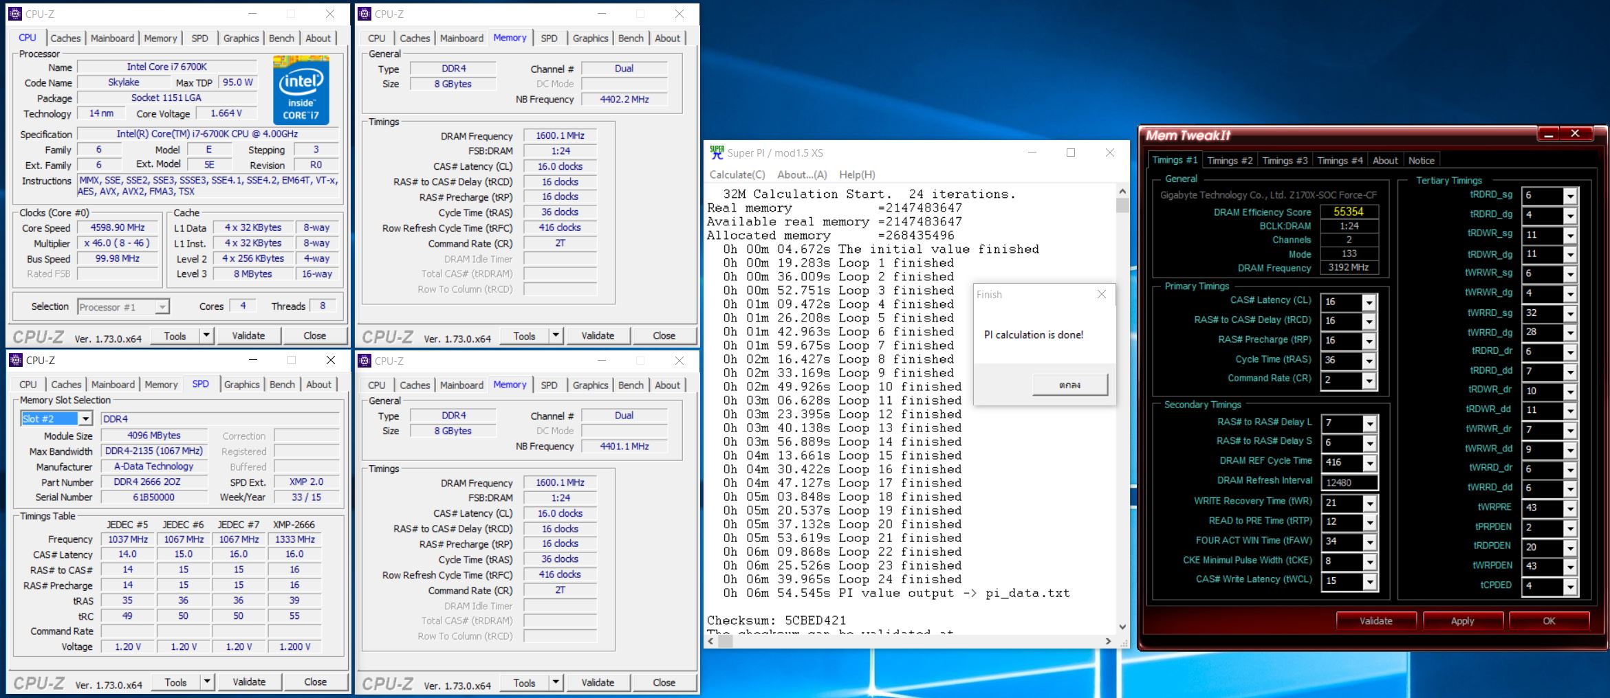Open Bench tab in the SPD CPU-Z window
This screenshot has height=698, width=1610.
coord(282,385)
